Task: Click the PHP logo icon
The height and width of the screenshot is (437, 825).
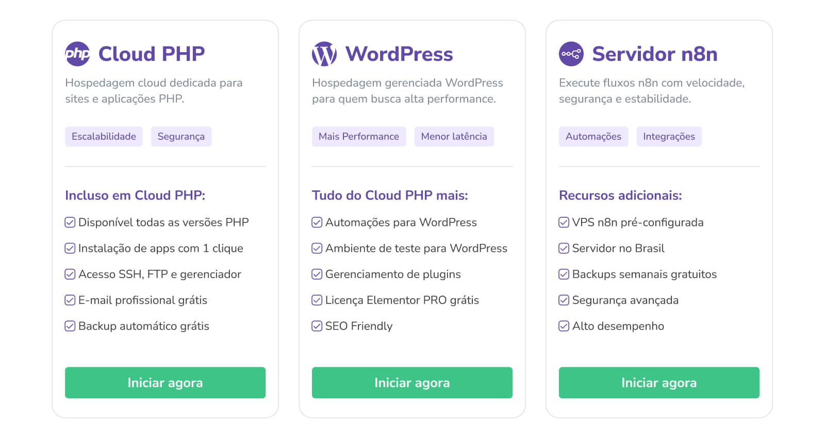Action: pos(77,54)
